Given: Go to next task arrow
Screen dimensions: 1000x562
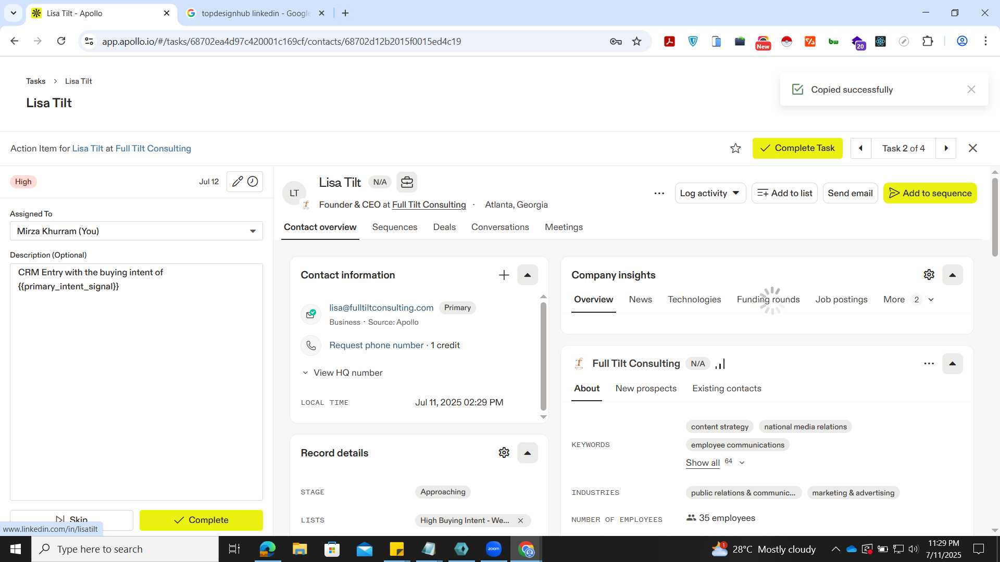Looking at the screenshot, I should [x=946, y=148].
